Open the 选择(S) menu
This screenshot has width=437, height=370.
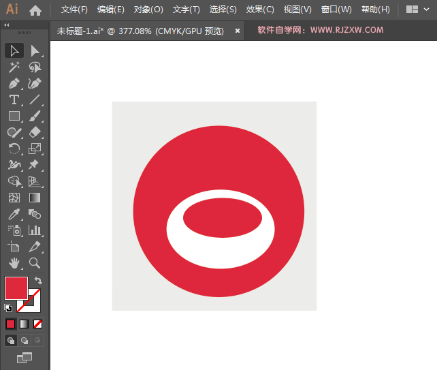223,10
